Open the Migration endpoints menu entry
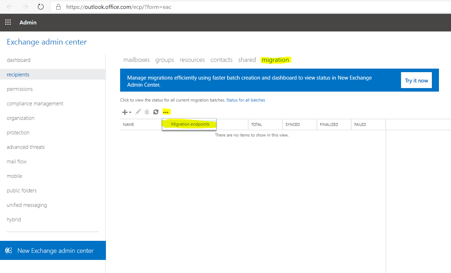 tap(190, 124)
